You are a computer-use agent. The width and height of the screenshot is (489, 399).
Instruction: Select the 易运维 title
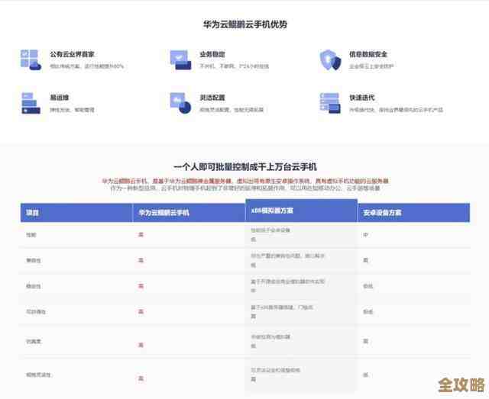click(60, 98)
